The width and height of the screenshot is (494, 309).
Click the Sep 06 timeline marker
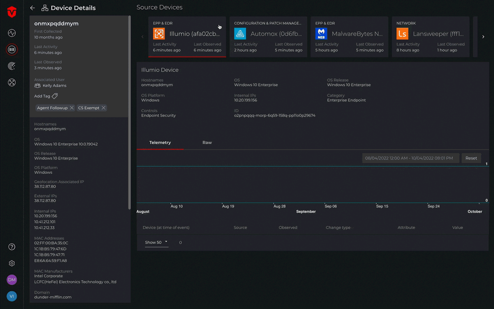tap(331, 206)
